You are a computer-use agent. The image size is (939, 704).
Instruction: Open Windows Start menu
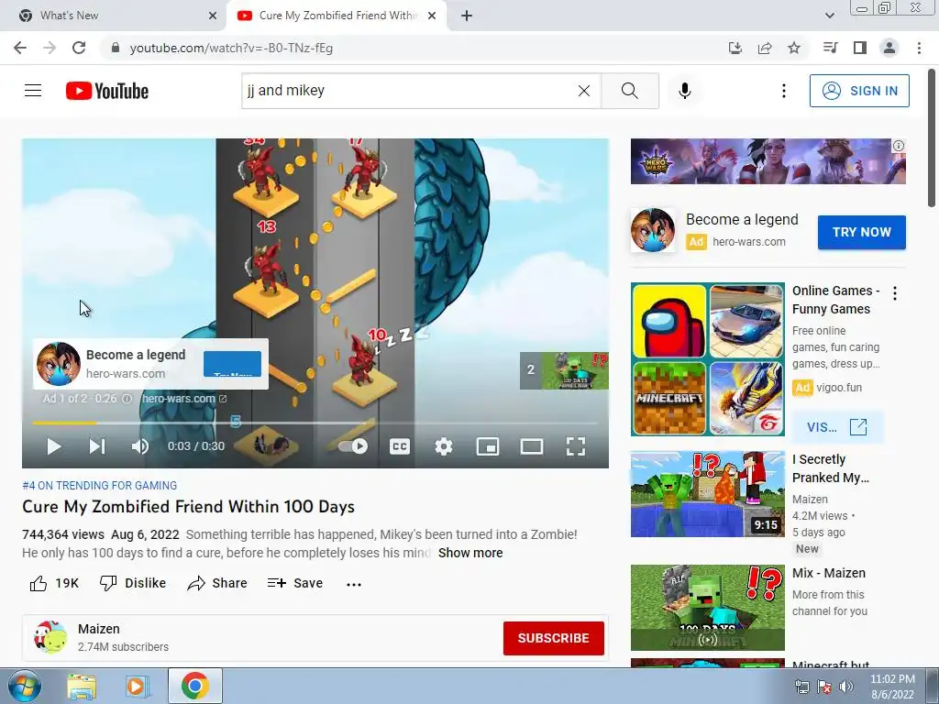point(24,686)
